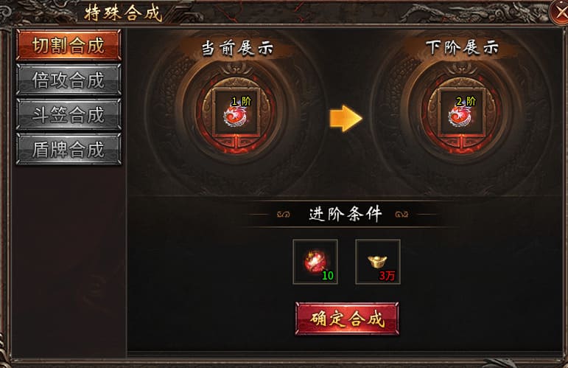This screenshot has height=368, width=568.
Task: Click the scroll ornament left of 进阶条件
Action: [284, 215]
